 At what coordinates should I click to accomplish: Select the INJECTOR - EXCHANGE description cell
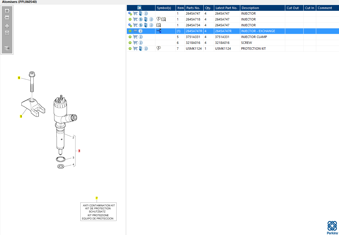click(262, 31)
